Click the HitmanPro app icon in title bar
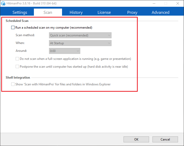 (3, 3)
